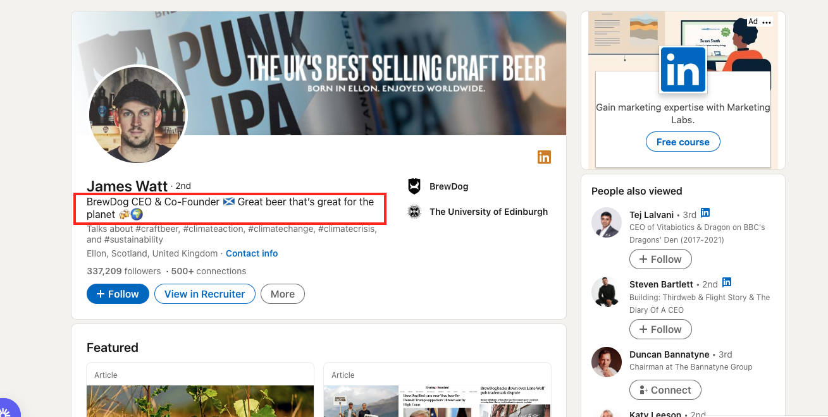Open BrewDog company link

(448, 186)
